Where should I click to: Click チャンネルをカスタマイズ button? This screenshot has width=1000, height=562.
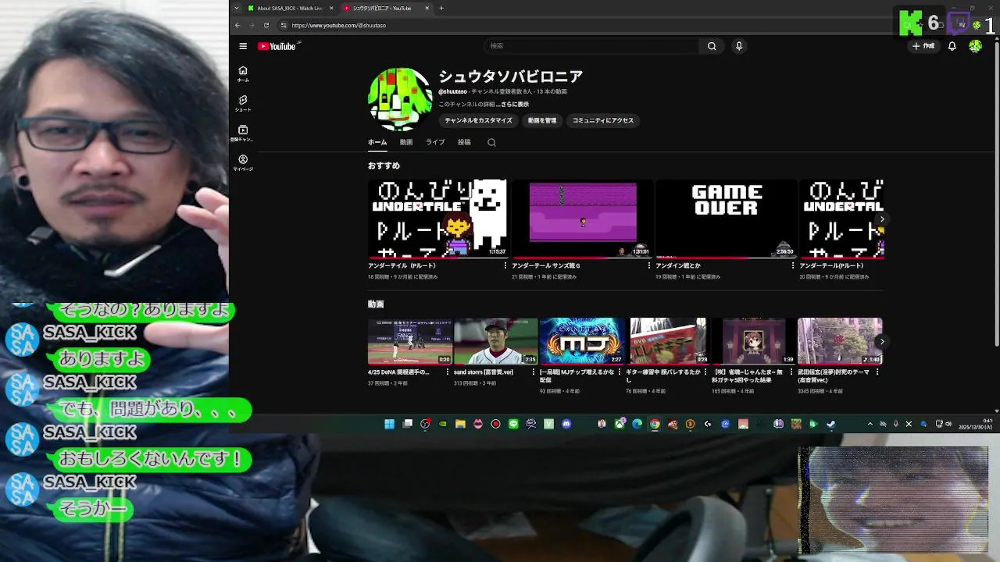[478, 120]
